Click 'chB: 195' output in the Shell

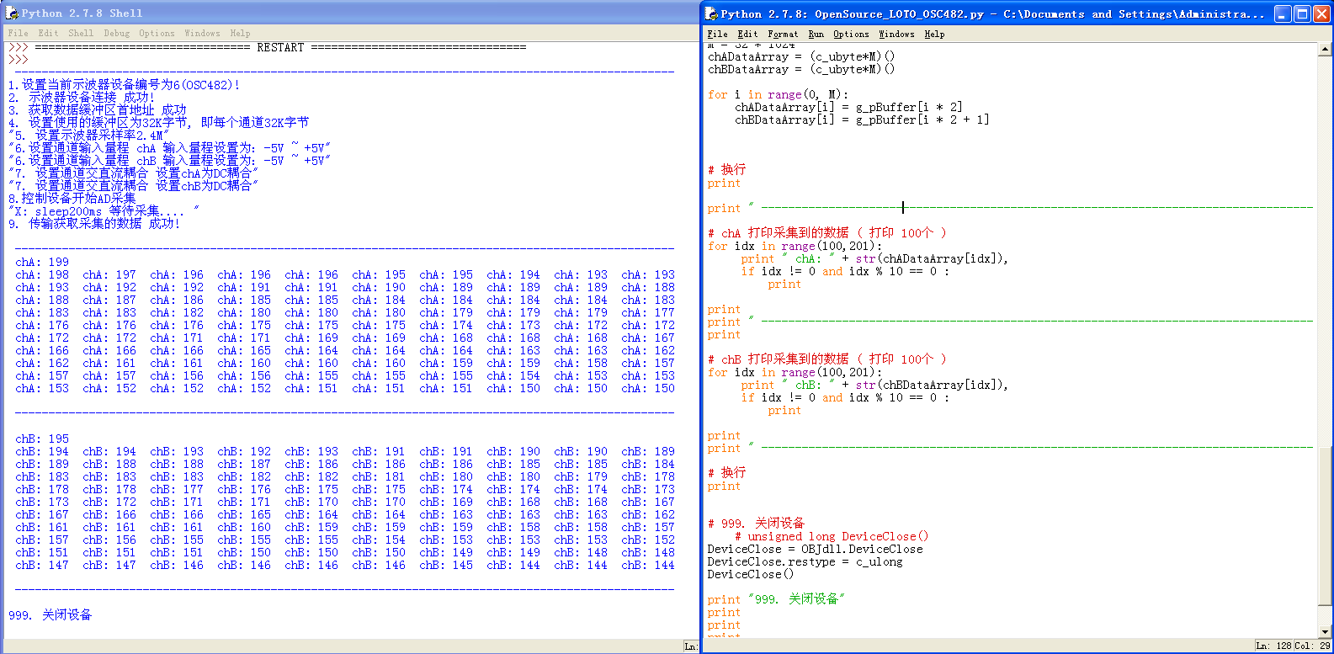click(x=42, y=439)
